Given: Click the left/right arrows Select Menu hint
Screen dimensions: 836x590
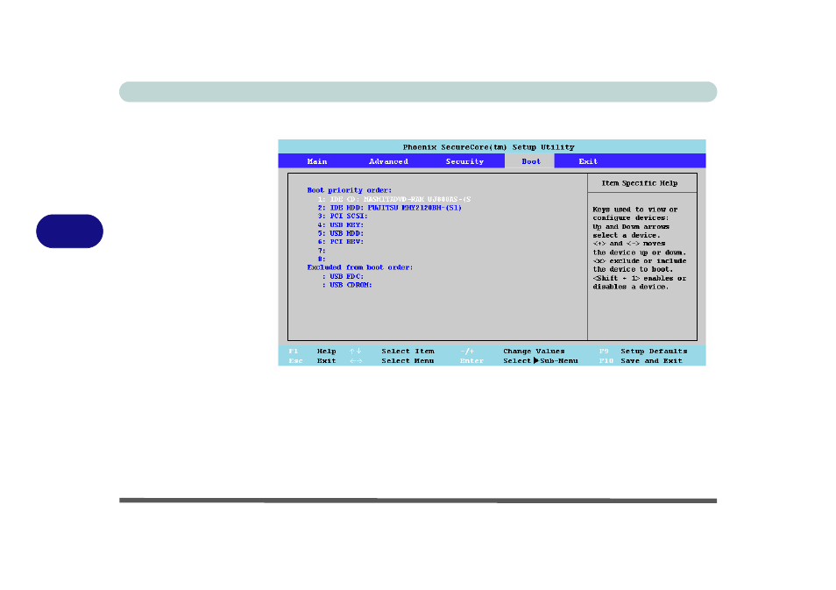Looking at the screenshot, I should click(x=392, y=360).
